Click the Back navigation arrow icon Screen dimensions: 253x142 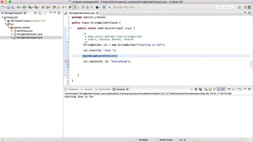point(131,7)
